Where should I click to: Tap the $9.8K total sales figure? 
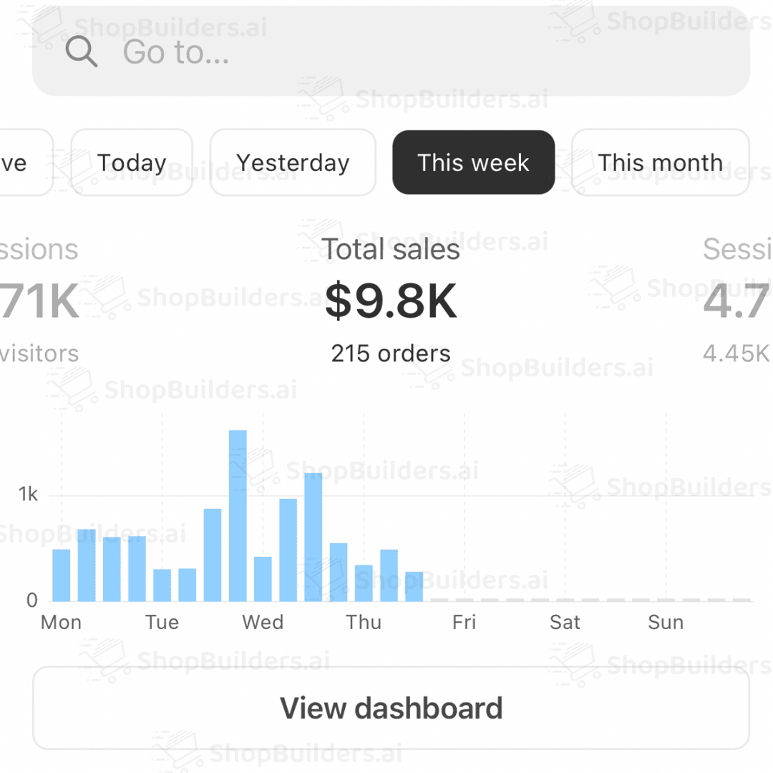click(391, 301)
